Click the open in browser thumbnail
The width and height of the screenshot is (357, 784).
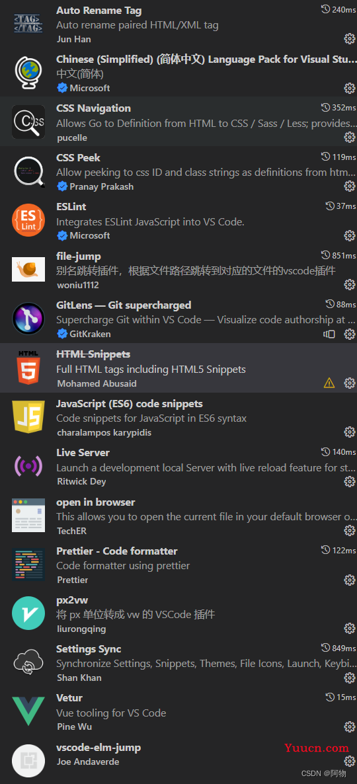click(28, 516)
